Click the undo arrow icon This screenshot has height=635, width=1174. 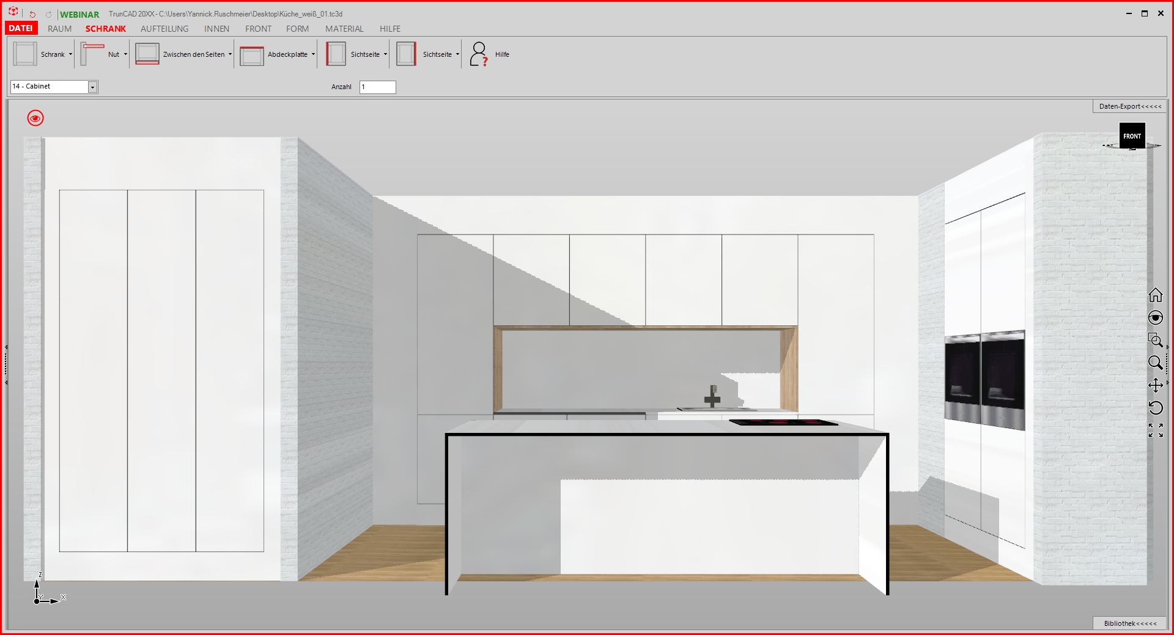pos(32,14)
